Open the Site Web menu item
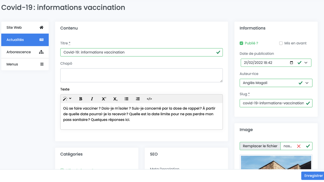The image size is (324, 182). coord(25,28)
